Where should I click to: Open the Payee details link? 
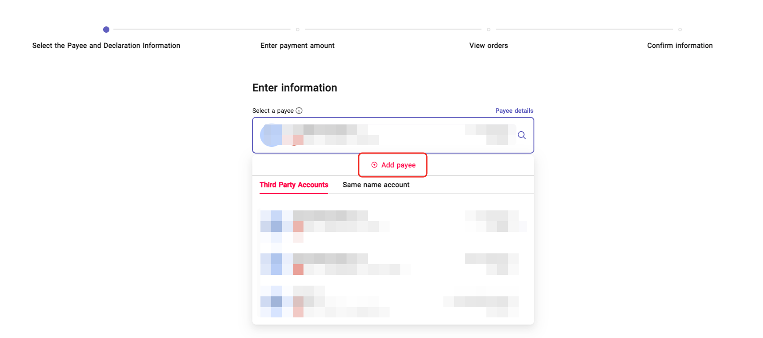tap(514, 111)
